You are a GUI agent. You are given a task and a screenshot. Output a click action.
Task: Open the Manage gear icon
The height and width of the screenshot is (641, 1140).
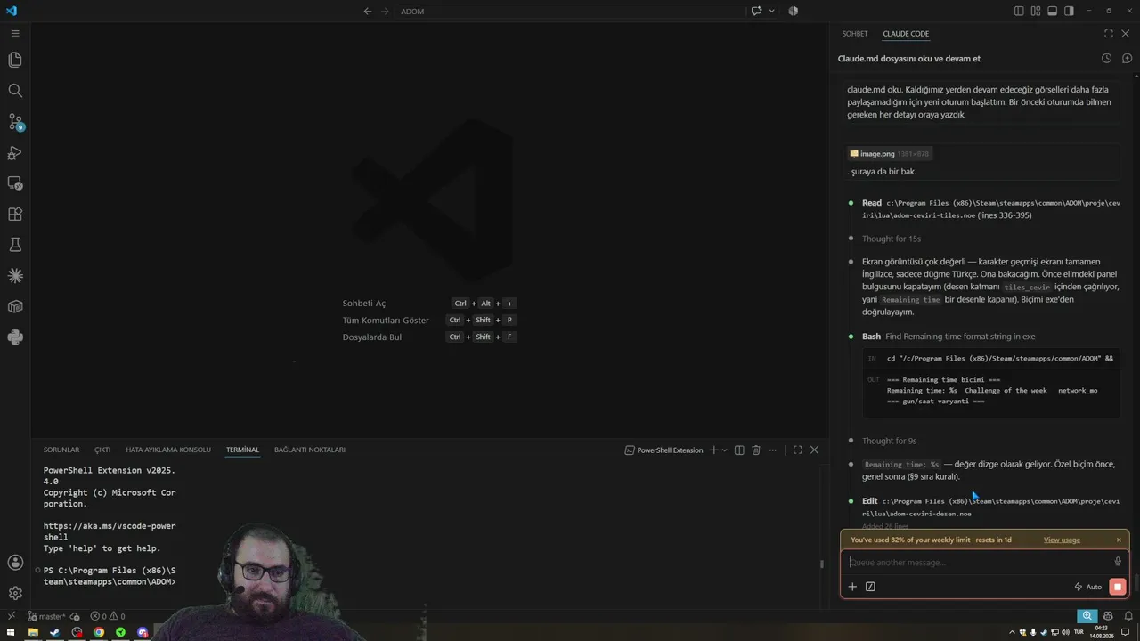15,593
